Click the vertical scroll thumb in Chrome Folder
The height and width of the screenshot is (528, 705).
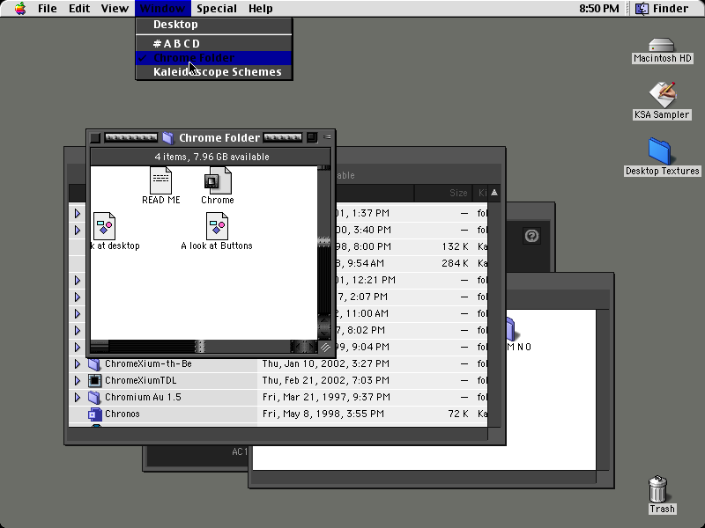[324, 242]
